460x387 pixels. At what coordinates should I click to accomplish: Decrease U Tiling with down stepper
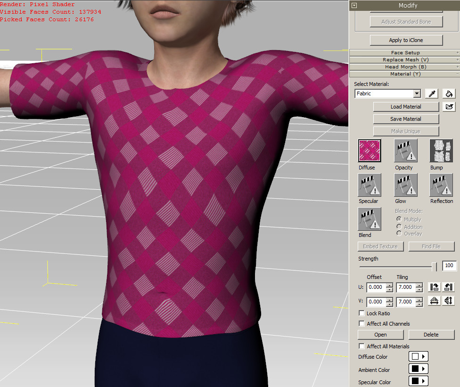click(419, 290)
